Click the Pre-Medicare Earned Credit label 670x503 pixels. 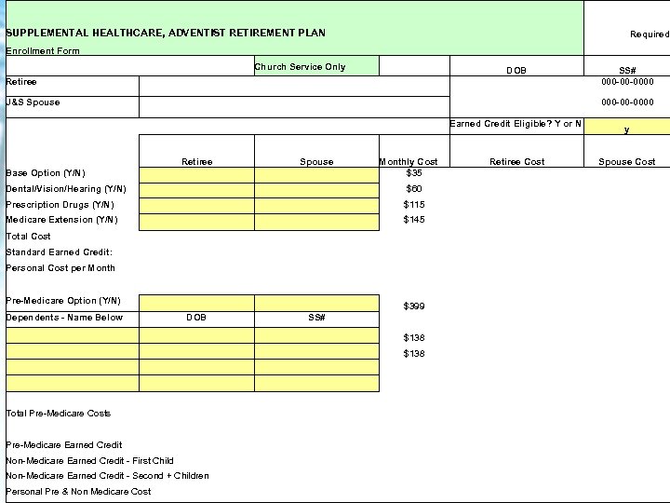click(x=64, y=445)
